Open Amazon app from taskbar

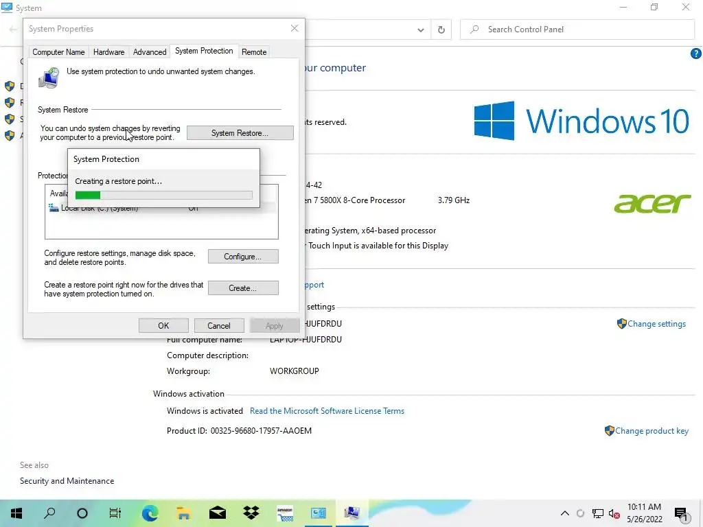point(285,513)
